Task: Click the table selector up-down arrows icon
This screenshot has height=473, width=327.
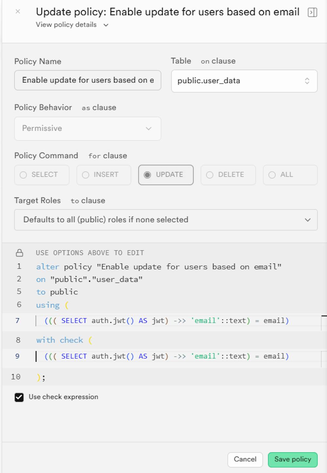Action: tap(307, 81)
